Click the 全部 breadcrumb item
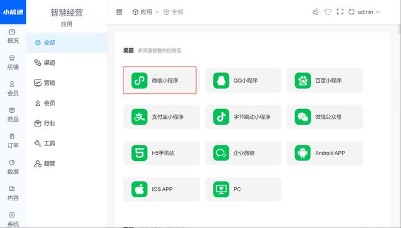 [x=173, y=12]
